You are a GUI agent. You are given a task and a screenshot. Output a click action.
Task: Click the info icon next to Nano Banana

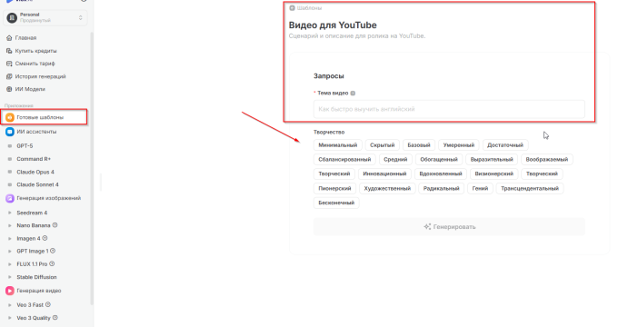point(55,225)
